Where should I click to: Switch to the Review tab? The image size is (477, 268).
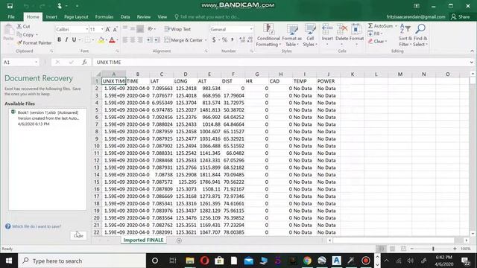[x=144, y=16]
